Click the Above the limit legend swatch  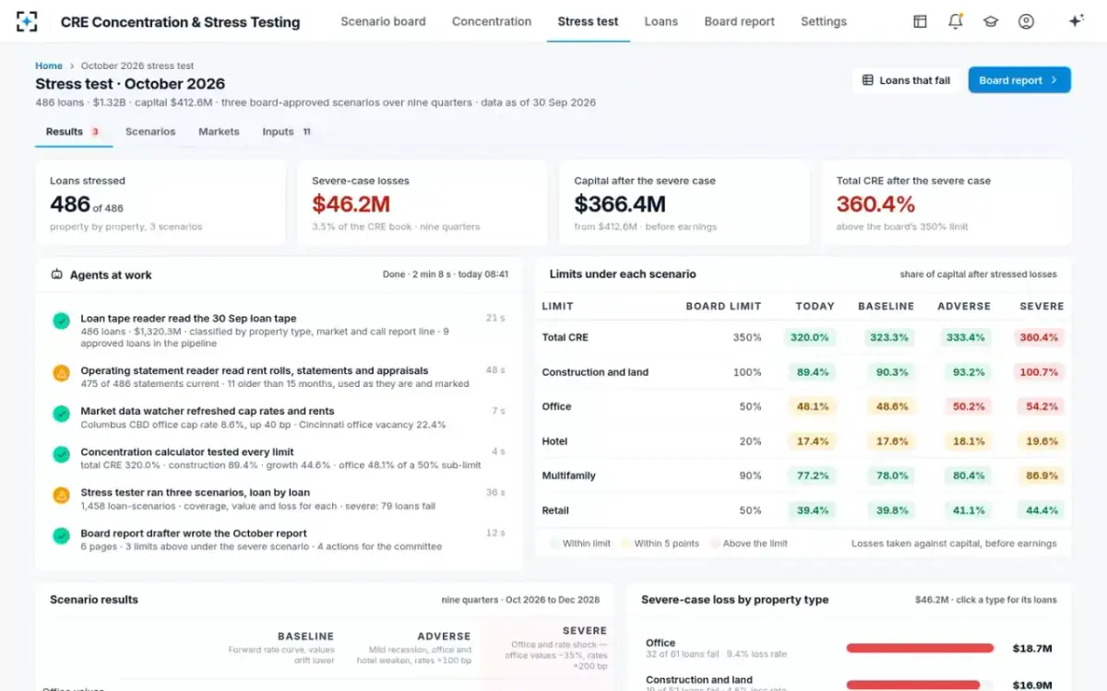(x=715, y=544)
